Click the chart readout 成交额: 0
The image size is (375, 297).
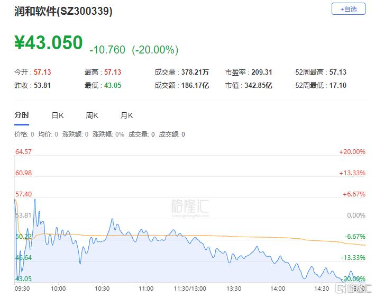tap(172, 134)
